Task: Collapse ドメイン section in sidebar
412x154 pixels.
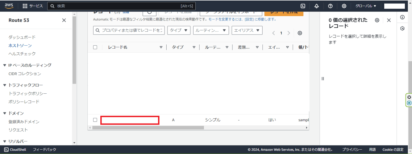Action: tap(4, 113)
